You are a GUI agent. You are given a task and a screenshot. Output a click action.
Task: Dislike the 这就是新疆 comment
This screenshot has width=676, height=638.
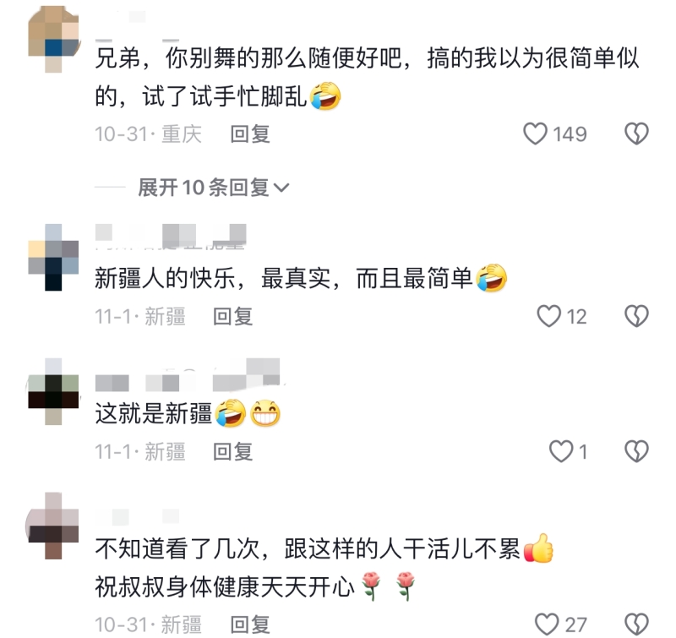[x=637, y=451]
